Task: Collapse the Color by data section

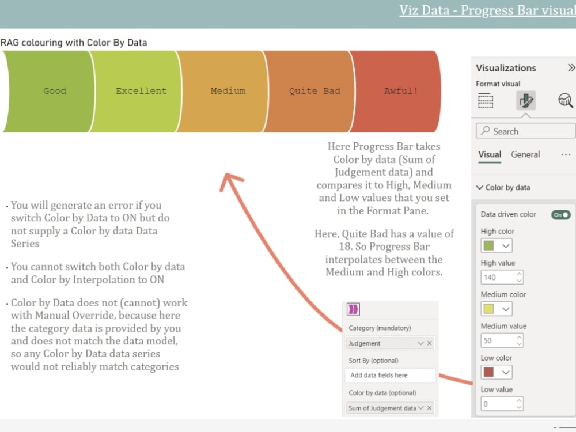Action: click(480, 187)
